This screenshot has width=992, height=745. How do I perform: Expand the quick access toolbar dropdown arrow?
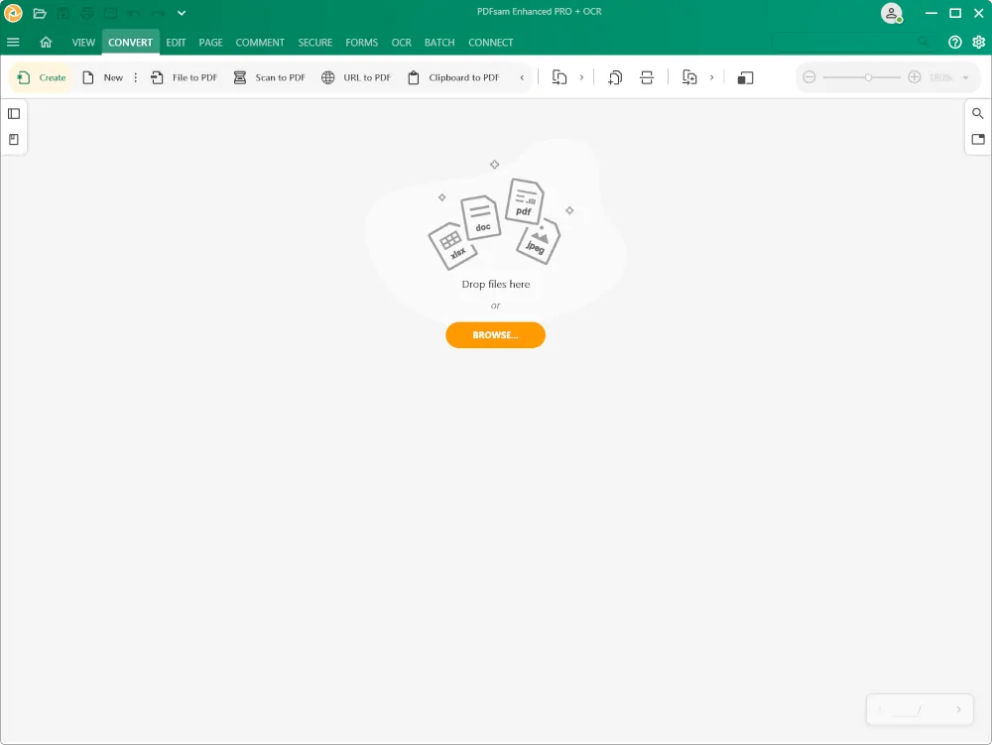point(182,13)
